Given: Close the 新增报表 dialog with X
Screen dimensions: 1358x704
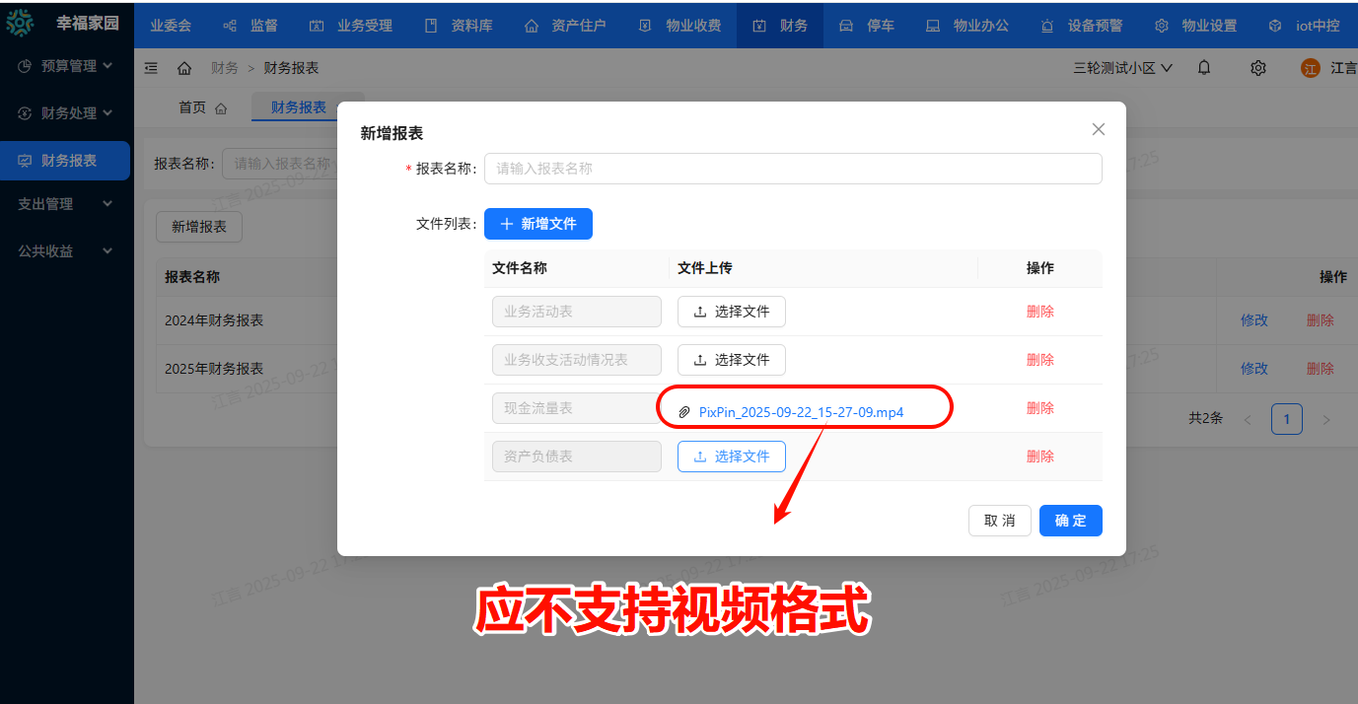Looking at the screenshot, I should click(x=1099, y=129).
